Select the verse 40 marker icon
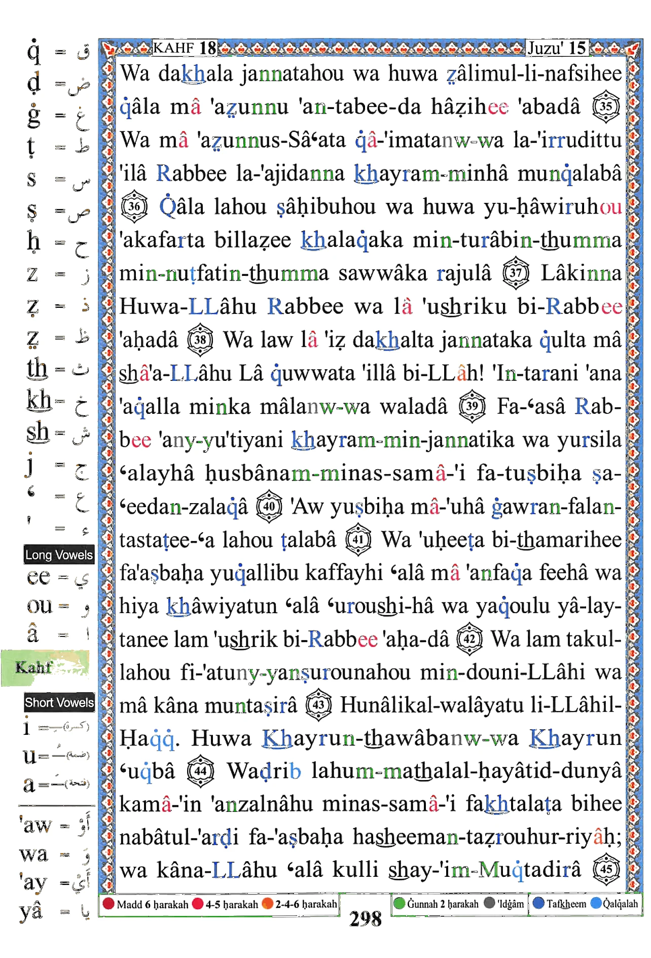 coord(269,506)
